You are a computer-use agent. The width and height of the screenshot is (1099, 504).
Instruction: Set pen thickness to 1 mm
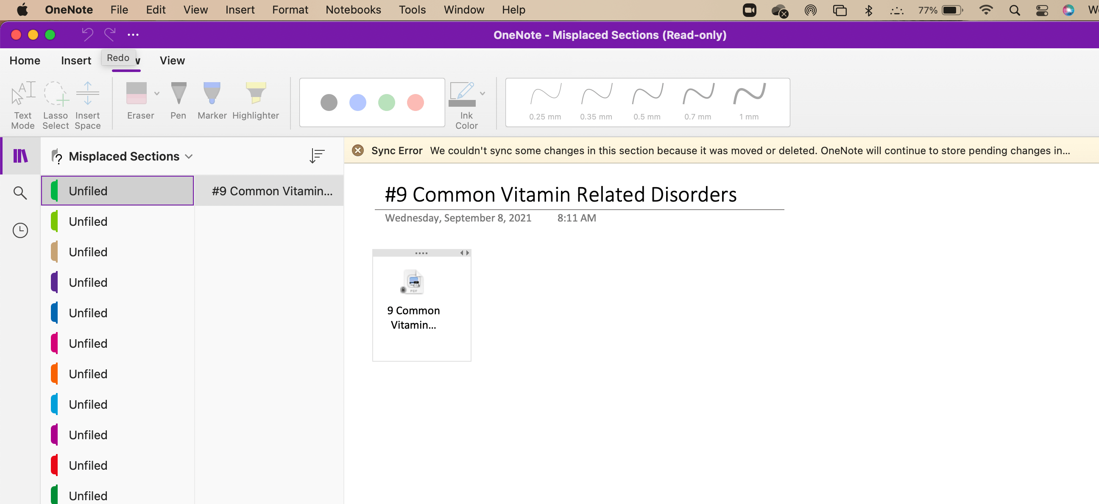point(749,102)
